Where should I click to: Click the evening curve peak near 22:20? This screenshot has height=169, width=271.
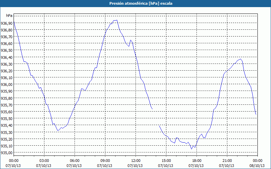[241, 59]
